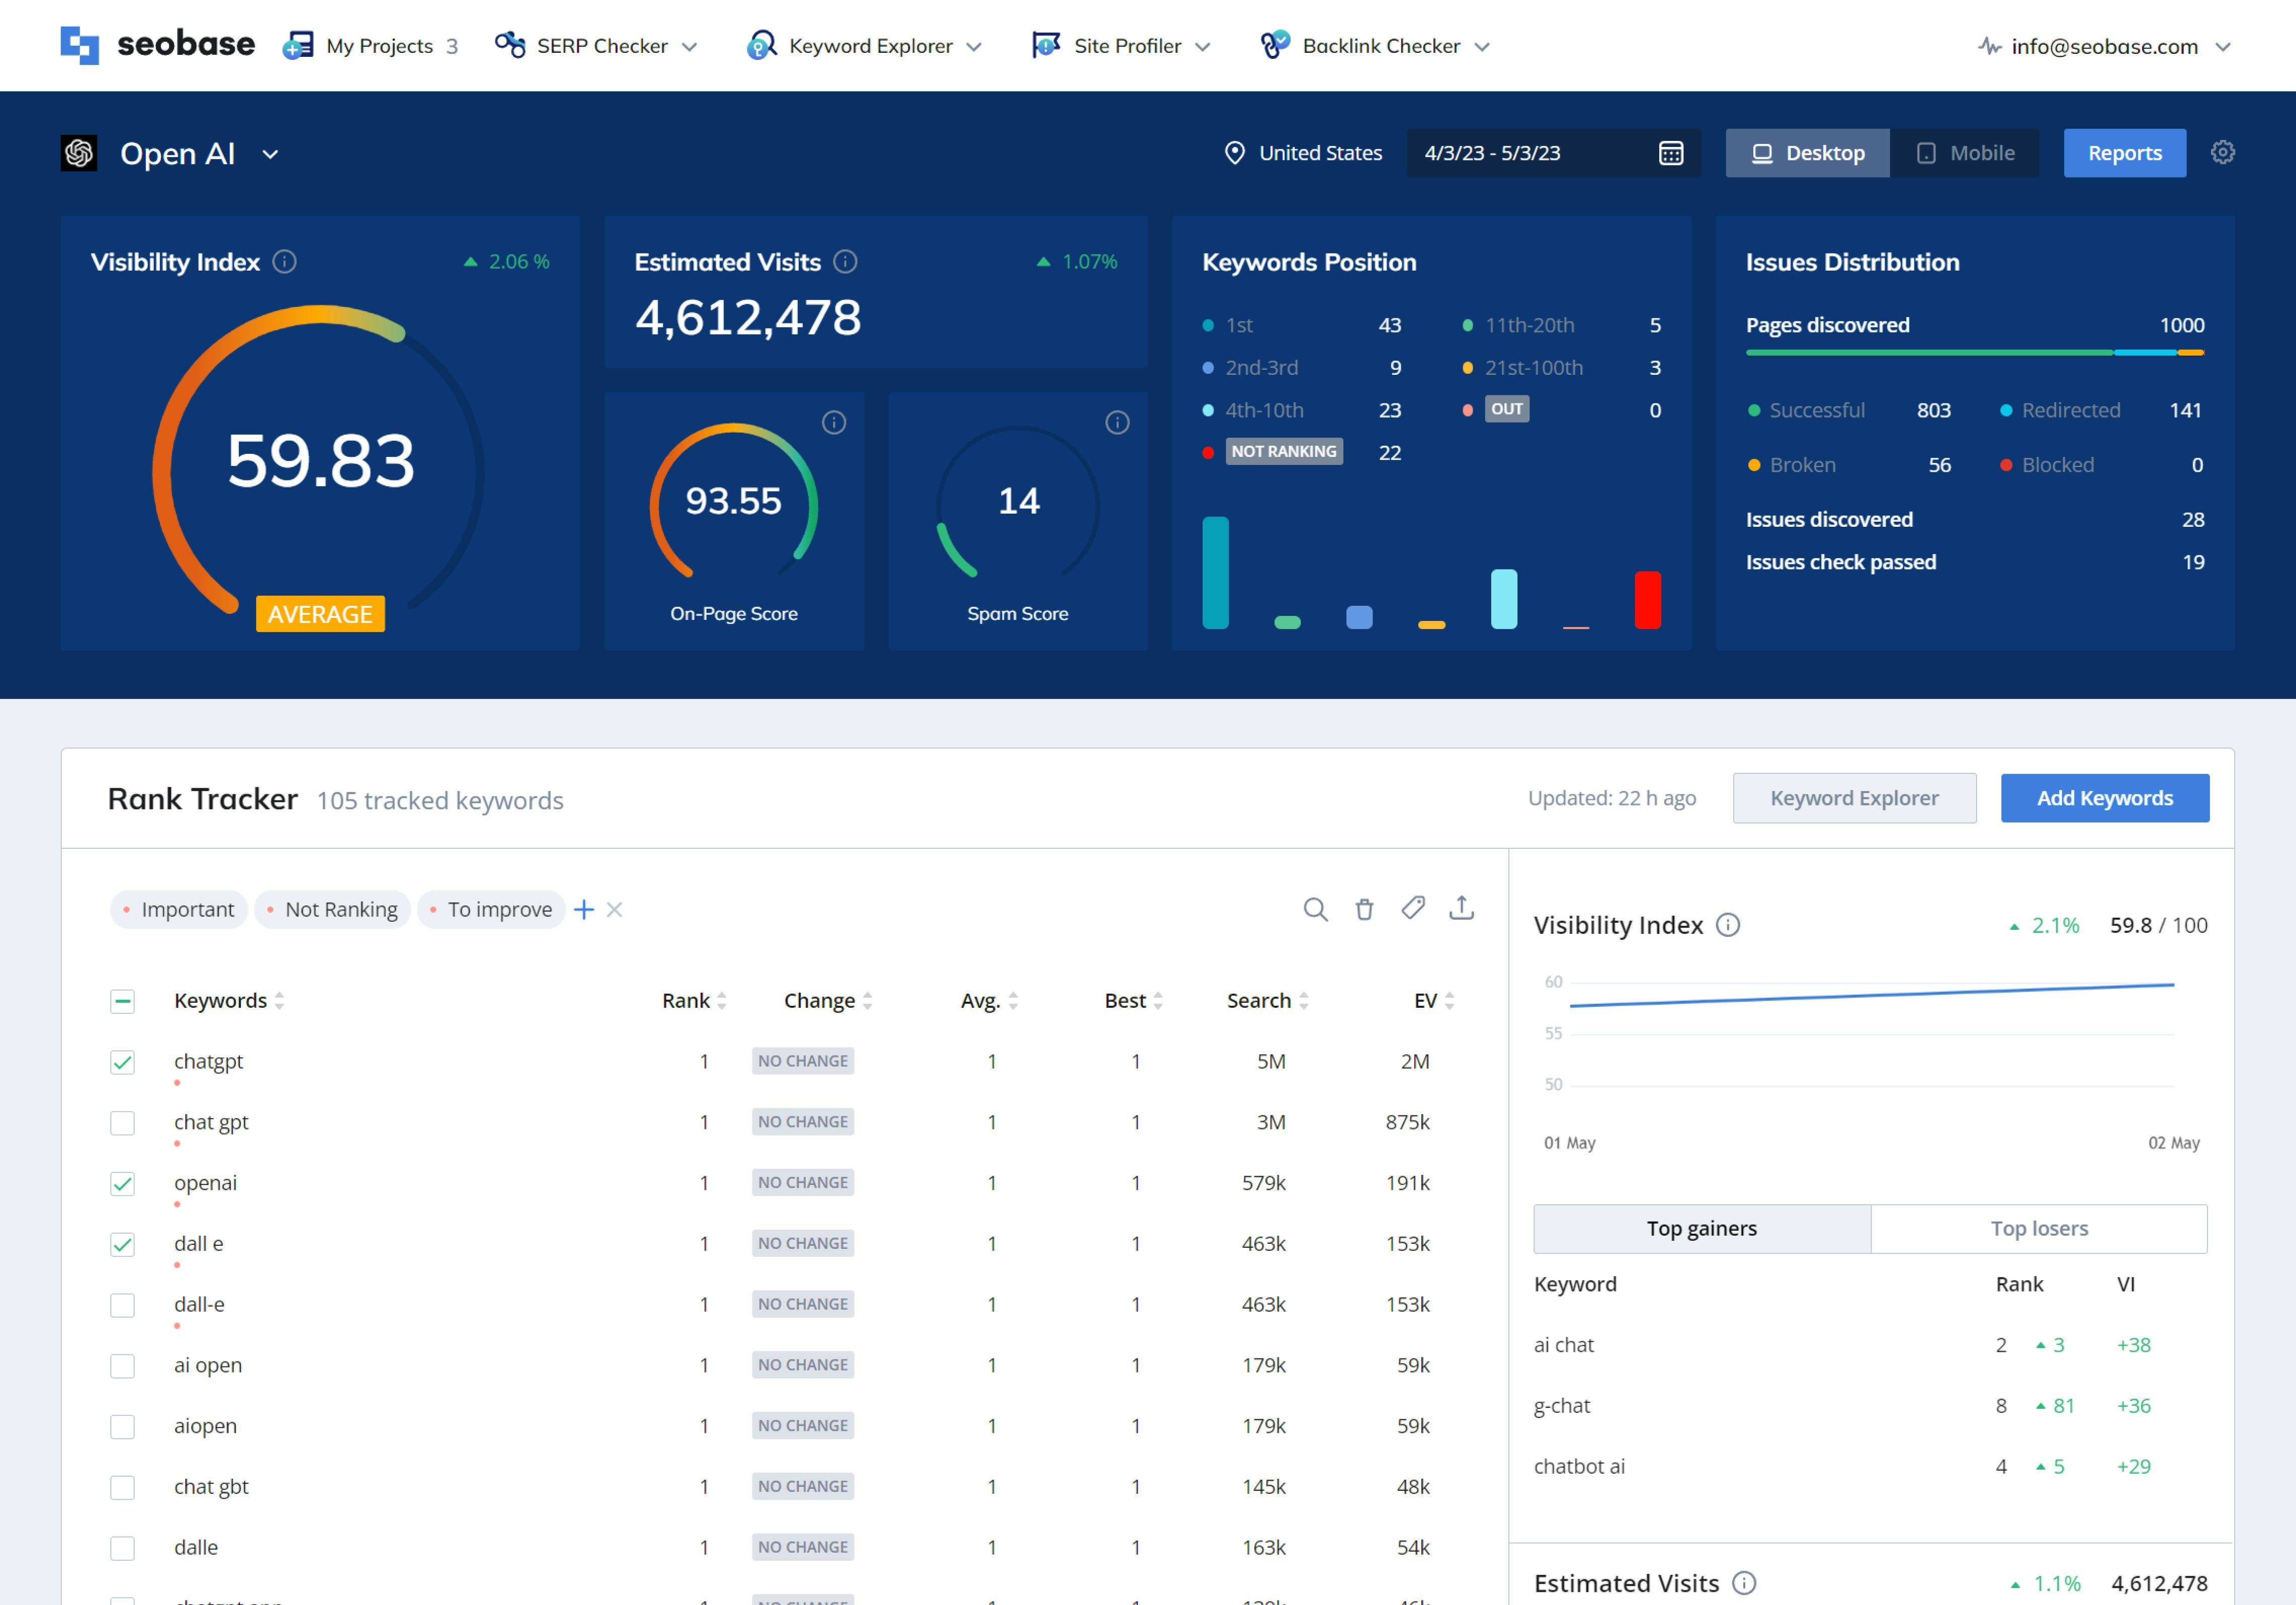Click info icon beside Estimated Visits header
Viewport: 2296px width, 1605px height.
click(845, 261)
